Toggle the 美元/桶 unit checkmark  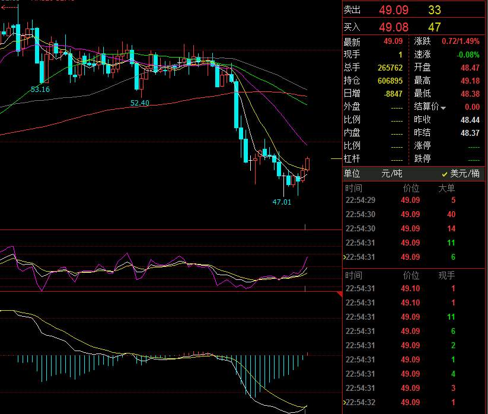[x=445, y=174]
